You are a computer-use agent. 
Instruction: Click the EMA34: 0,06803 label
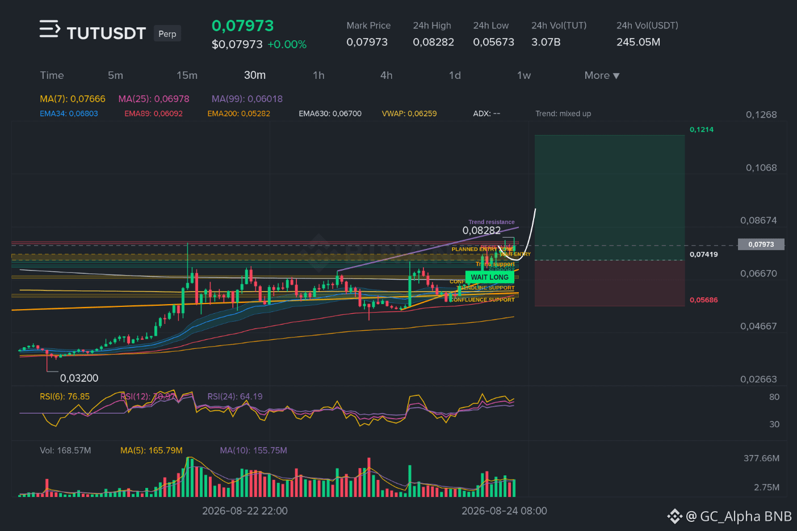click(x=69, y=113)
